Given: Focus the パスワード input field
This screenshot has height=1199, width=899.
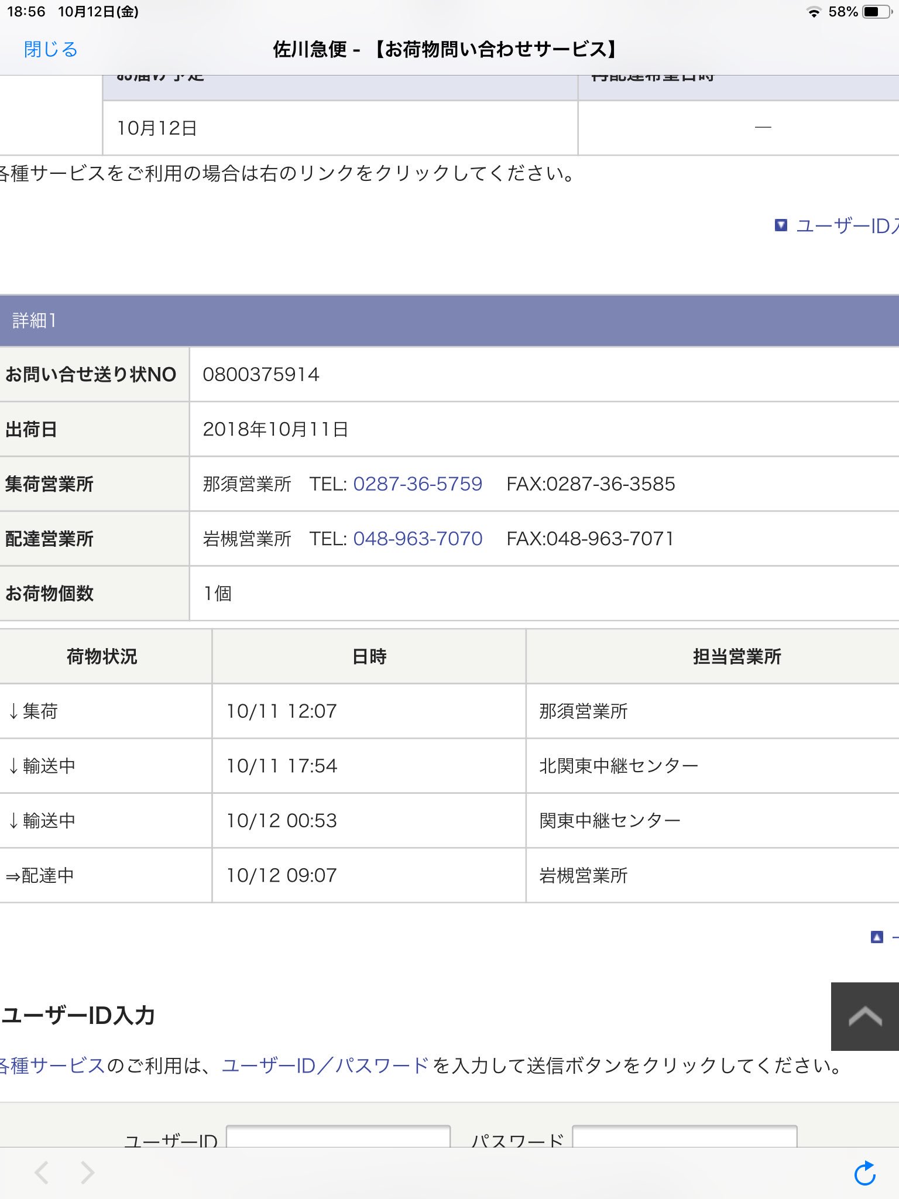Looking at the screenshot, I should 684,1136.
